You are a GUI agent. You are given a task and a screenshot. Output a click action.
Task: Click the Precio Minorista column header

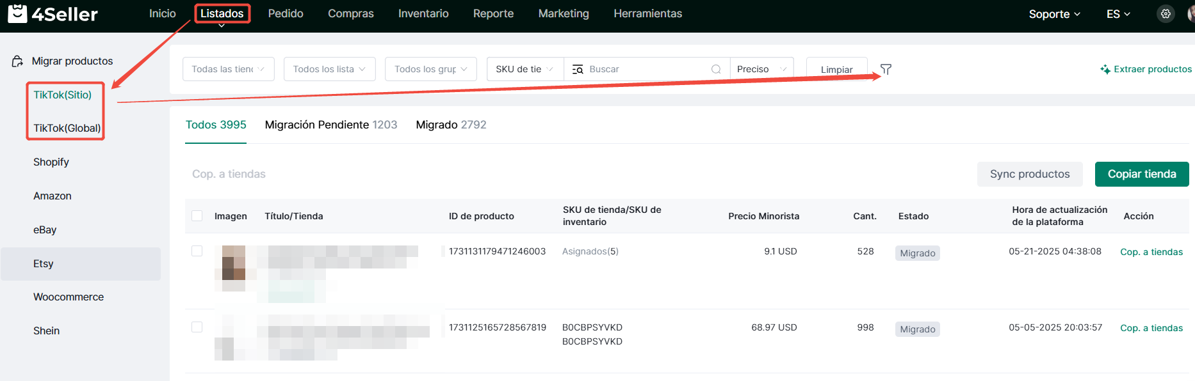click(x=763, y=216)
